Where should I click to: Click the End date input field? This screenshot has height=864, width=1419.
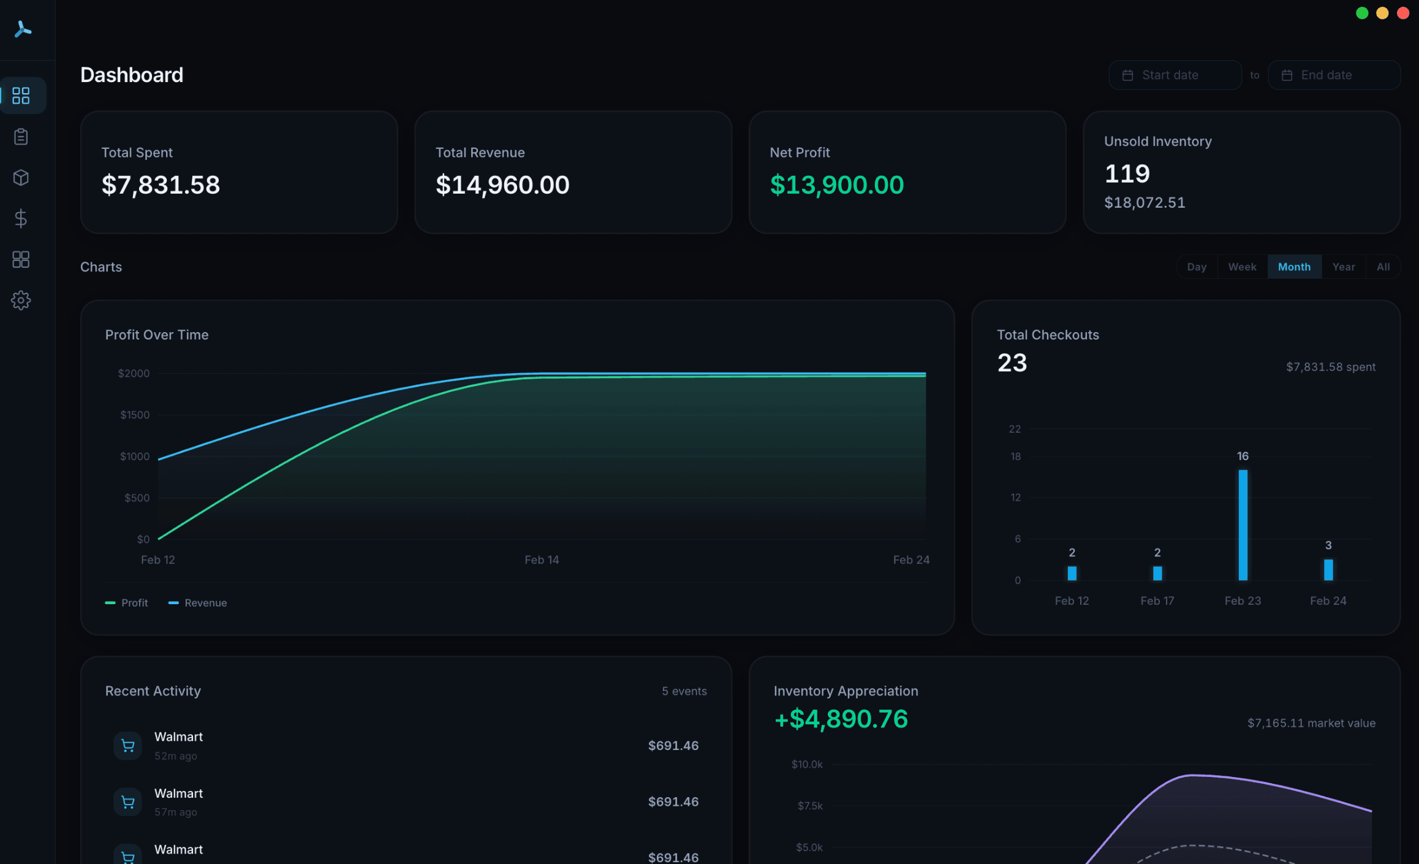pyautogui.click(x=1334, y=75)
